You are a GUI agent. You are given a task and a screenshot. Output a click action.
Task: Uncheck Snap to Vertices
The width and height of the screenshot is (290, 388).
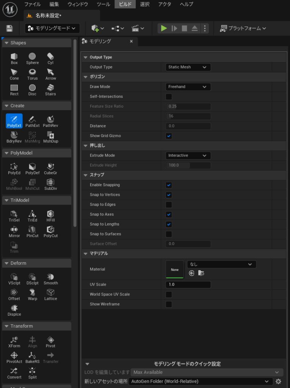[x=169, y=195]
